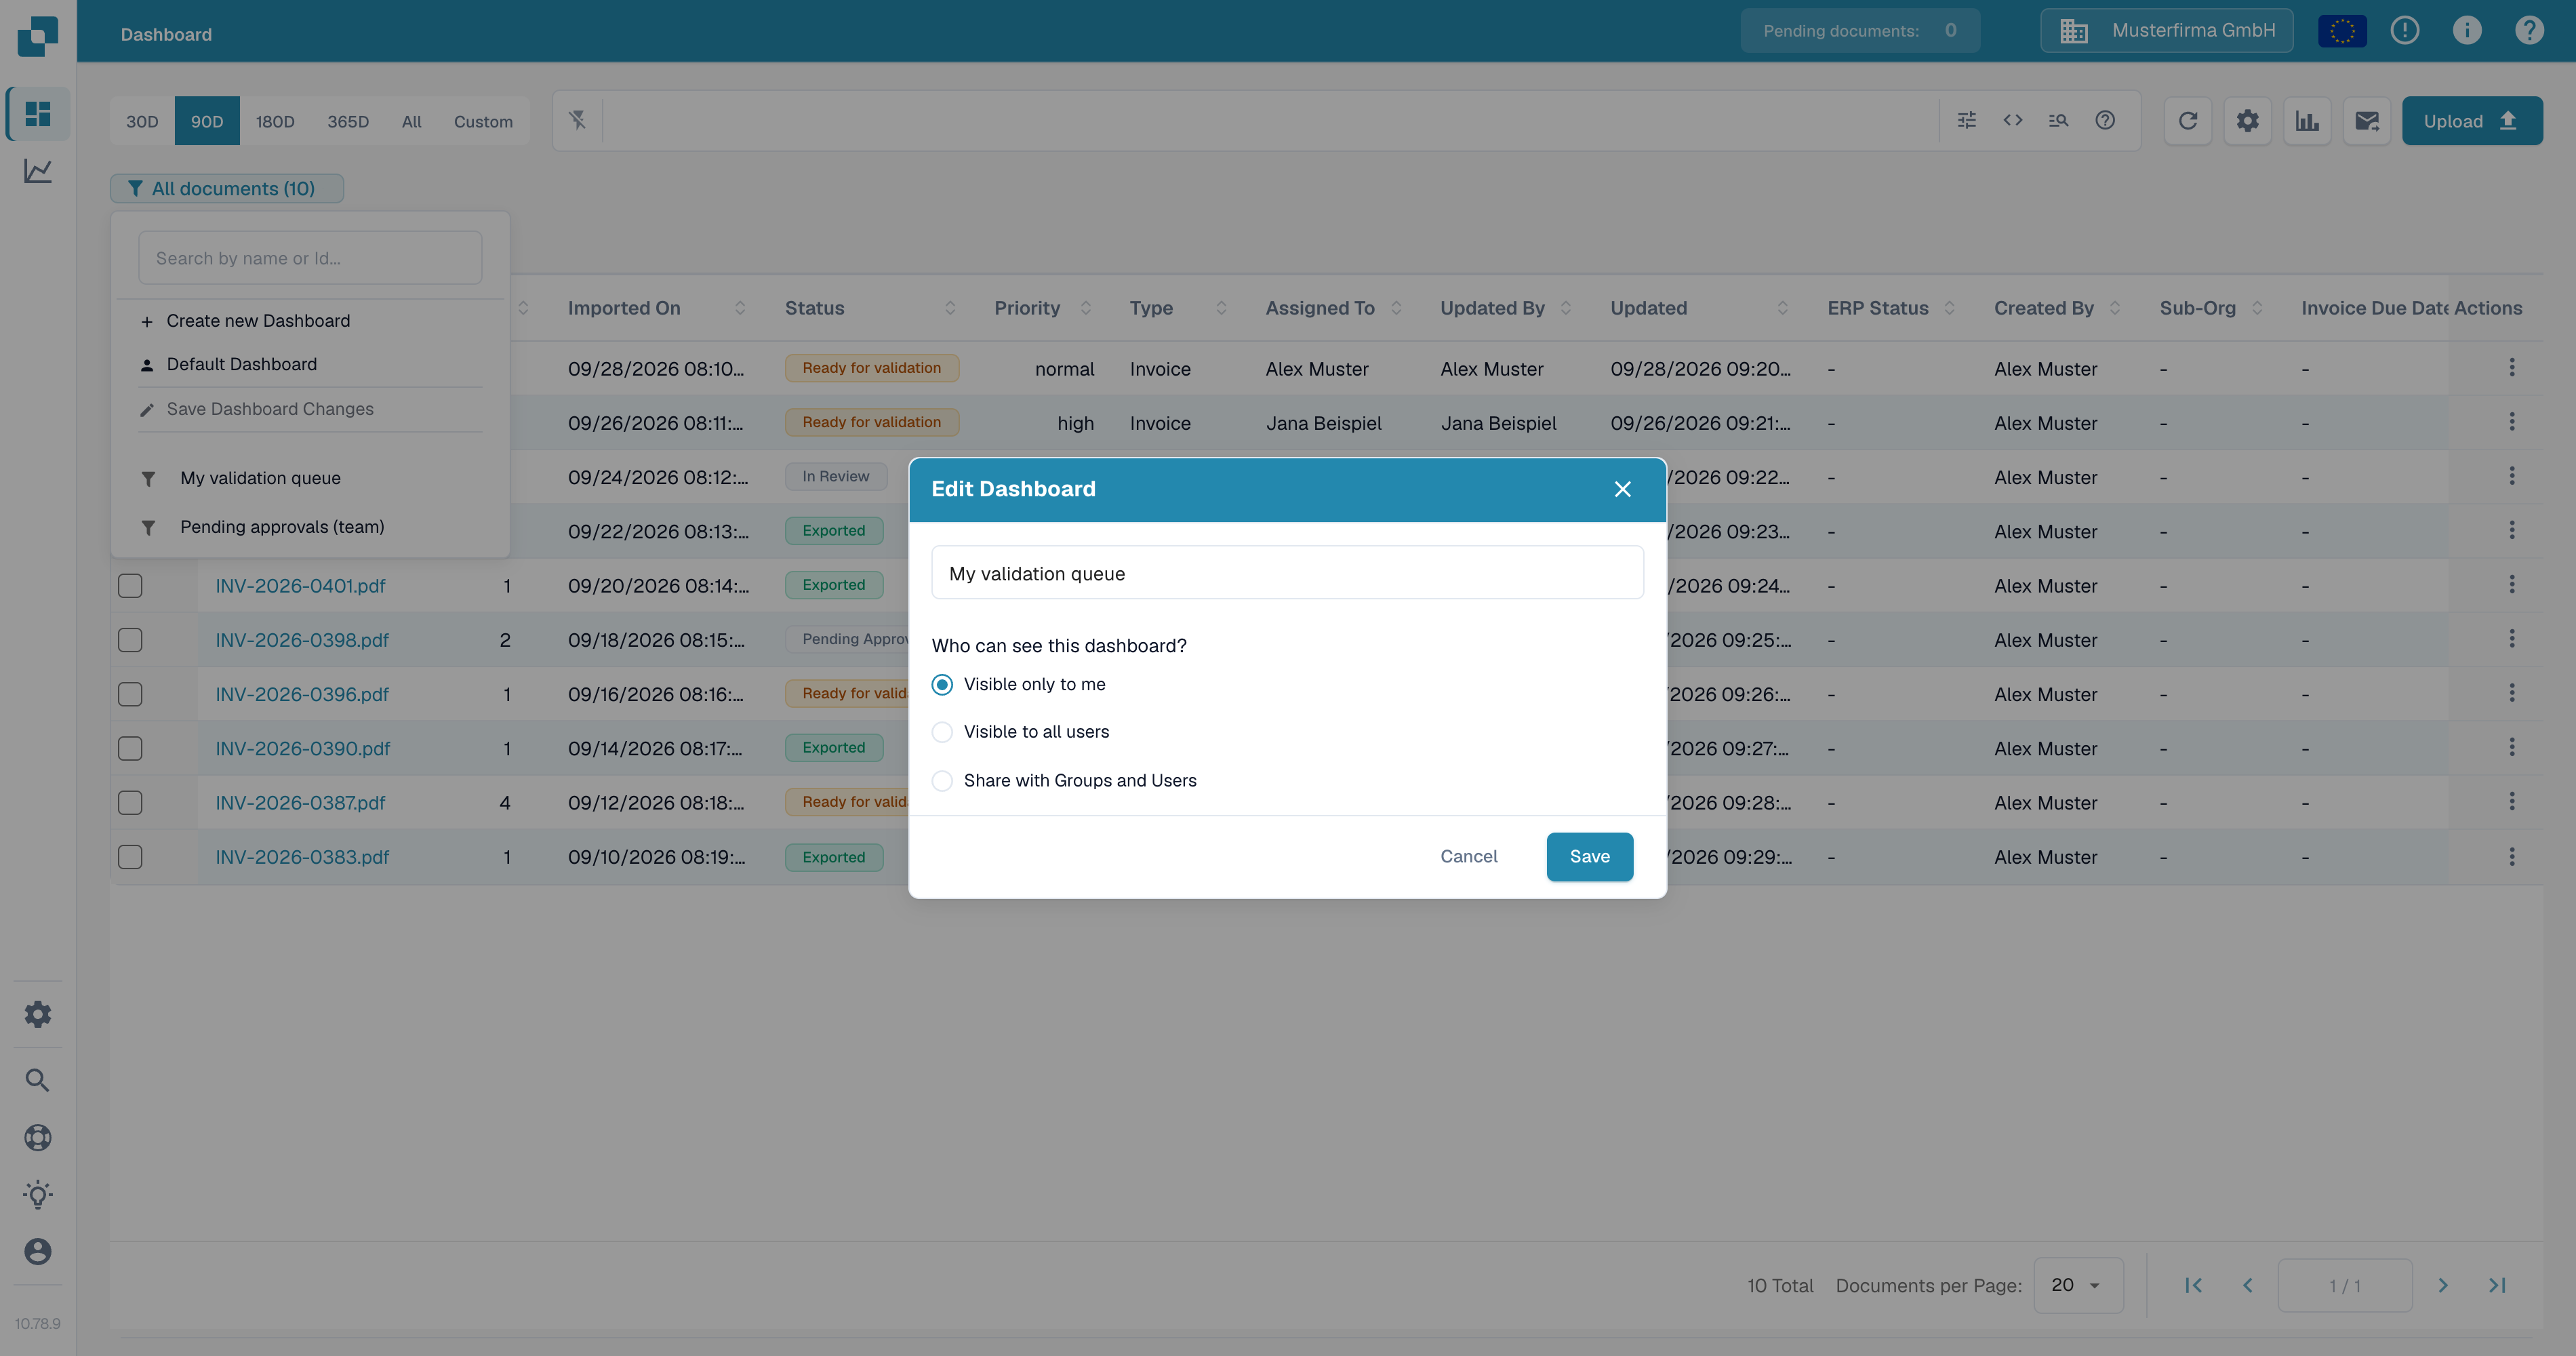Open the analytics line chart sidebar icon

38,171
